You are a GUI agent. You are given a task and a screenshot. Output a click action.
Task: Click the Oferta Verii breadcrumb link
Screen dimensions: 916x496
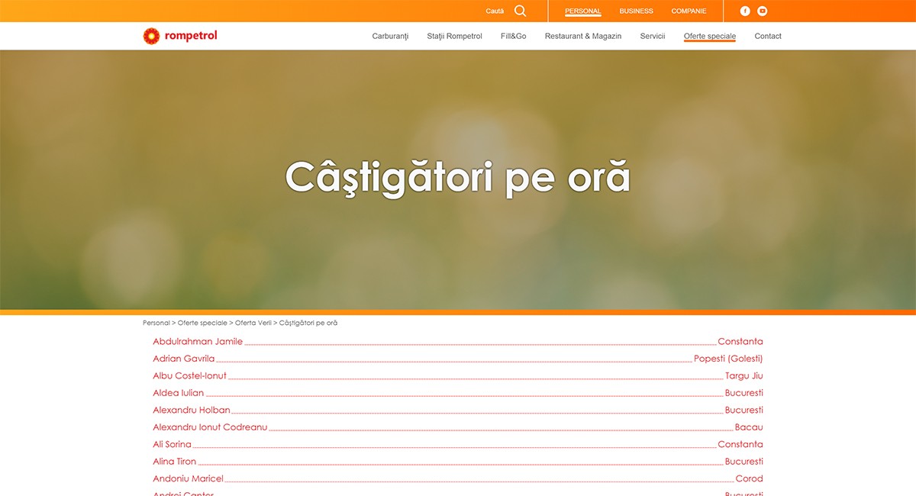click(x=253, y=323)
